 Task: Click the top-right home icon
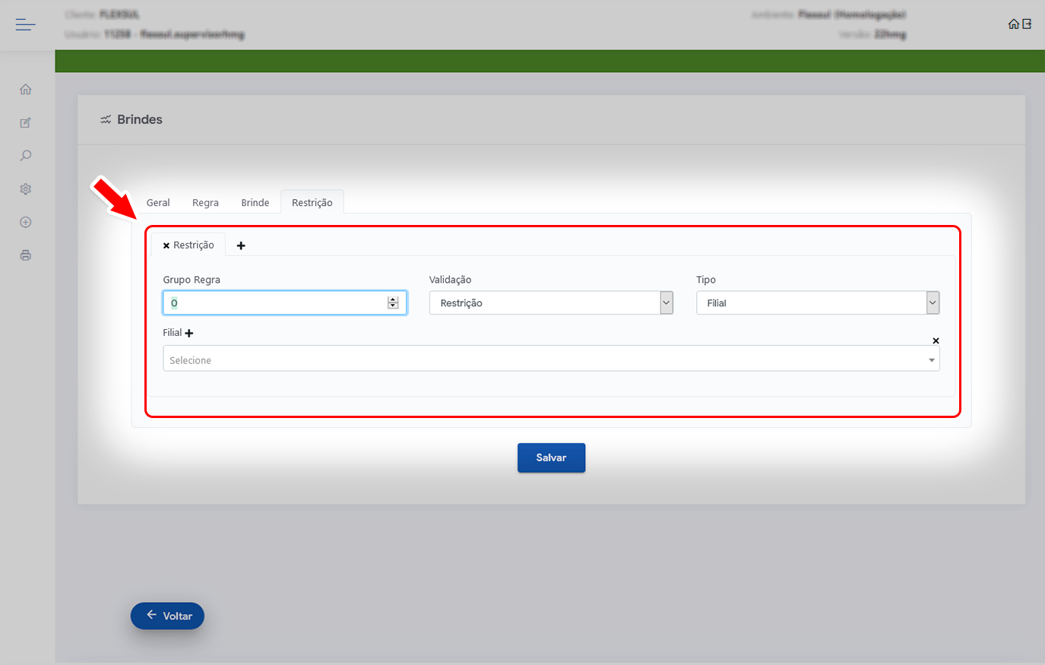(1013, 24)
